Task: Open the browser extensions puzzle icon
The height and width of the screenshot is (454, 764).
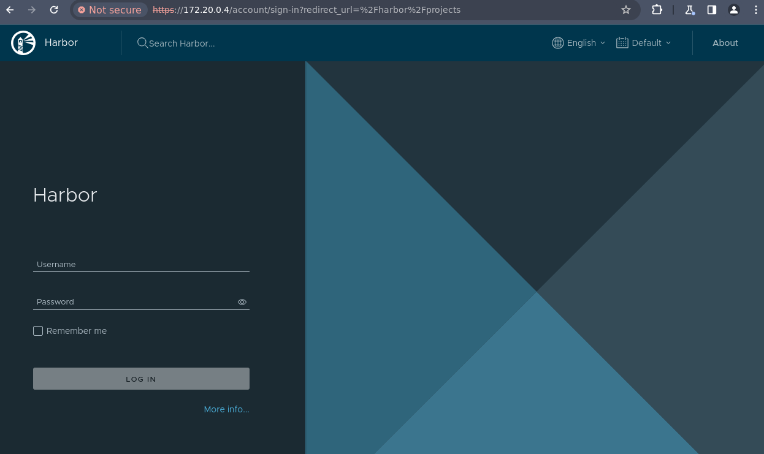Action: (657, 10)
